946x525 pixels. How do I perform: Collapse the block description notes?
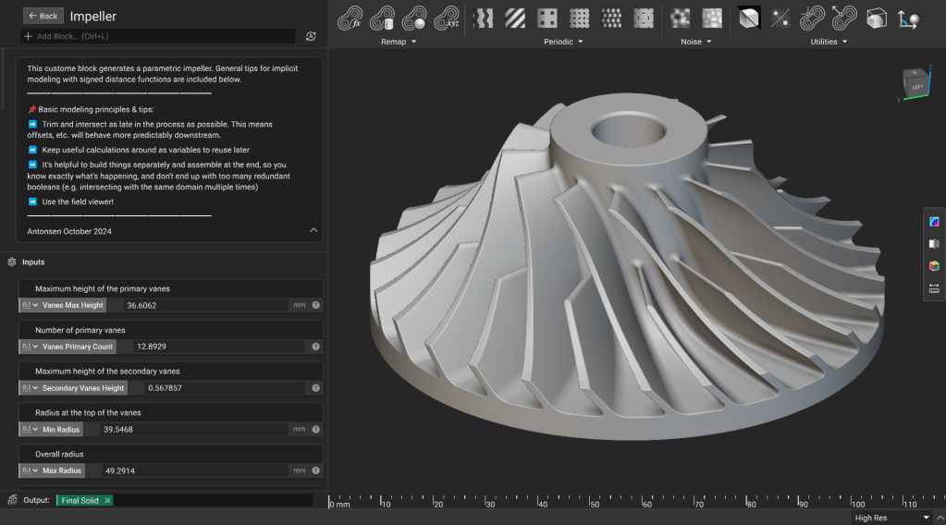[x=313, y=230]
